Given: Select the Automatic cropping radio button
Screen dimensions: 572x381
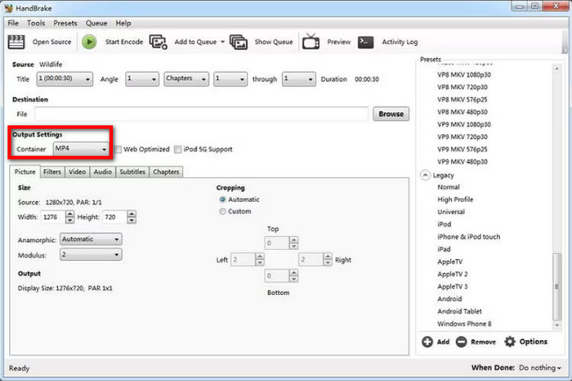Looking at the screenshot, I should click(222, 199).
